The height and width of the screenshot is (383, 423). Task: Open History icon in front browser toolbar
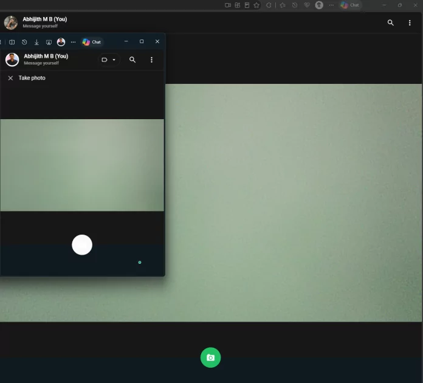[x=24, y=42]
